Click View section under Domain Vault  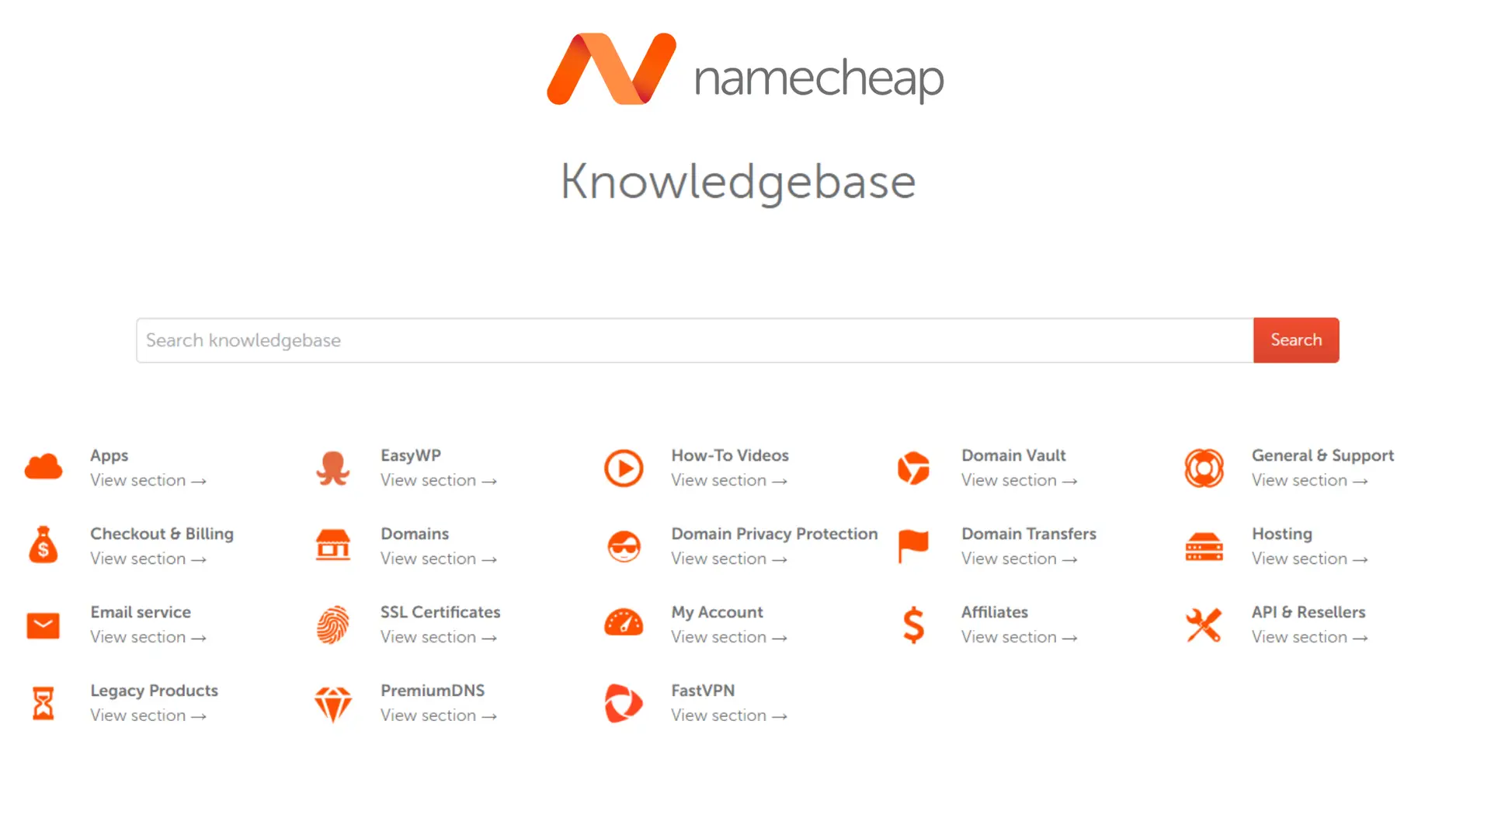(1020, 480)
